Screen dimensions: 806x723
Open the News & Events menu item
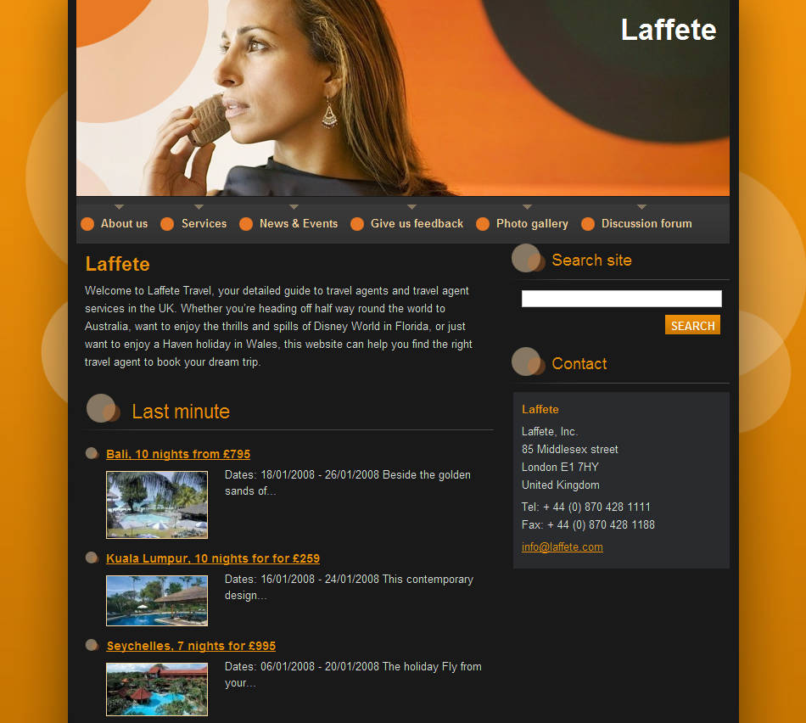299,224
